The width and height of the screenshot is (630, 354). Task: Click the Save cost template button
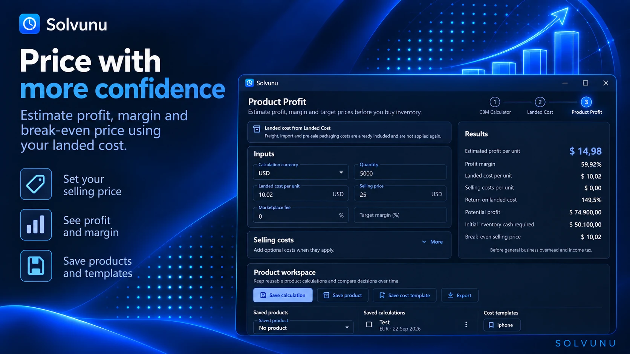[405, 295]
